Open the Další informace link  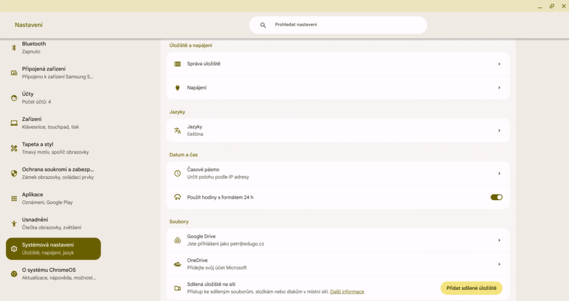pos(347,292)
